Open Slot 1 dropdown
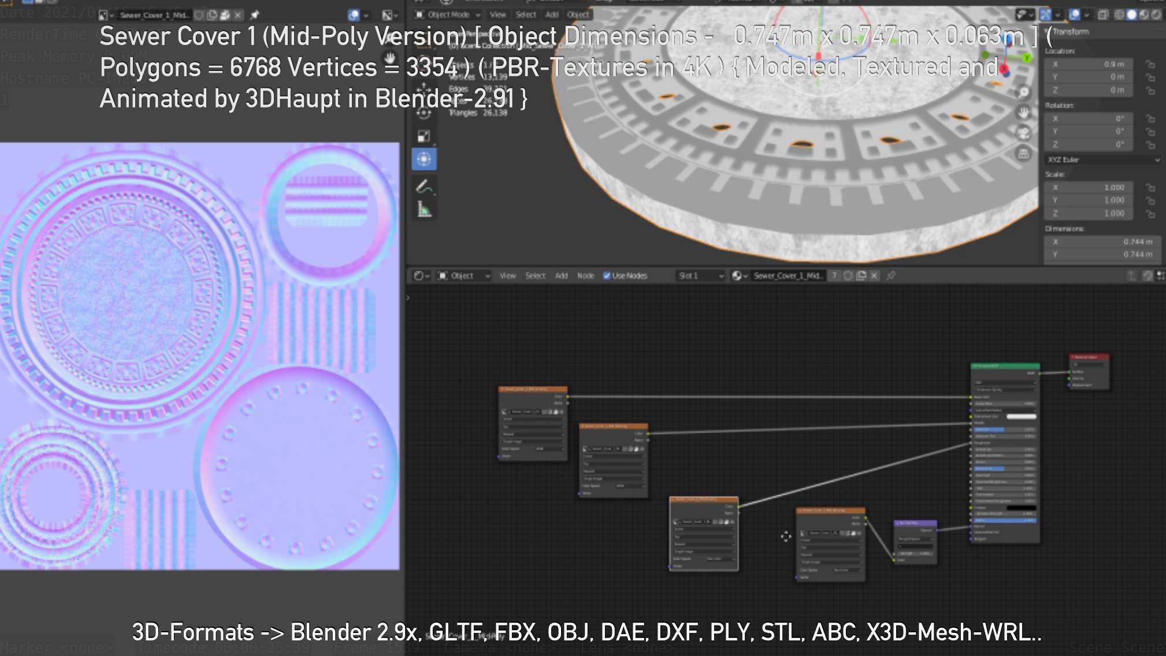 pyautogui.click(x=701, y=276)
